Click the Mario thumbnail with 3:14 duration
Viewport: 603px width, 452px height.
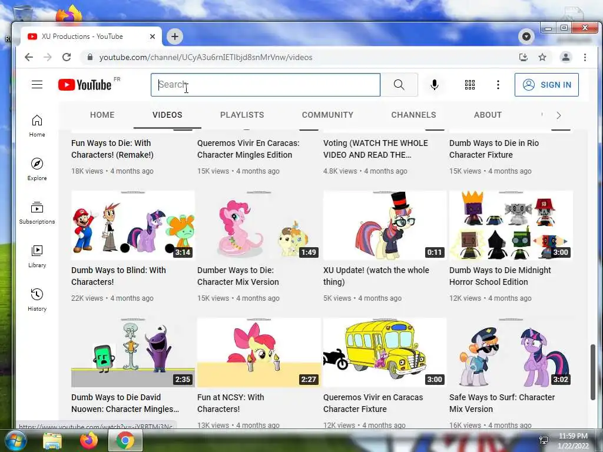pos(132,225)
